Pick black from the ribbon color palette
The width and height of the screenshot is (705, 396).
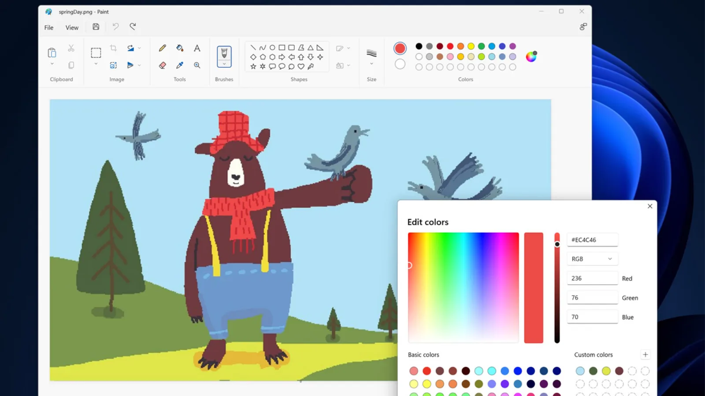pos(419,46)
